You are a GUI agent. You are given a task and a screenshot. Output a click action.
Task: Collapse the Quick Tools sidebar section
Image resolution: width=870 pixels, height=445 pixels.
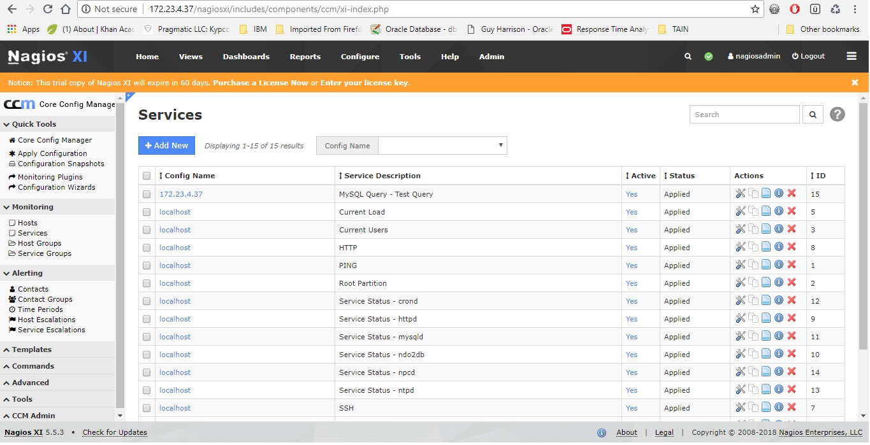pyautogui.click(x=57, y=124)
